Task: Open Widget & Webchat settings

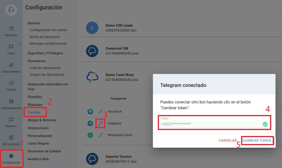Action: (x=42, y=120)
